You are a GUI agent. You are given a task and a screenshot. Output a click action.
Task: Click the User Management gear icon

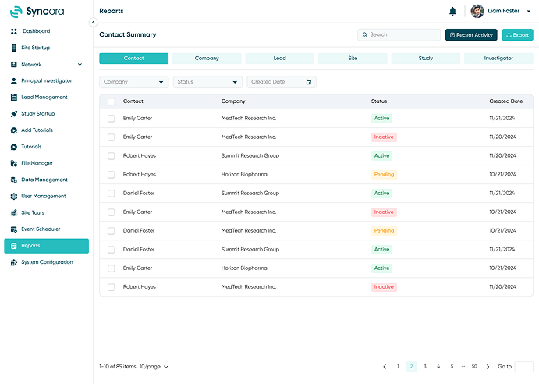tap(14, 197)
